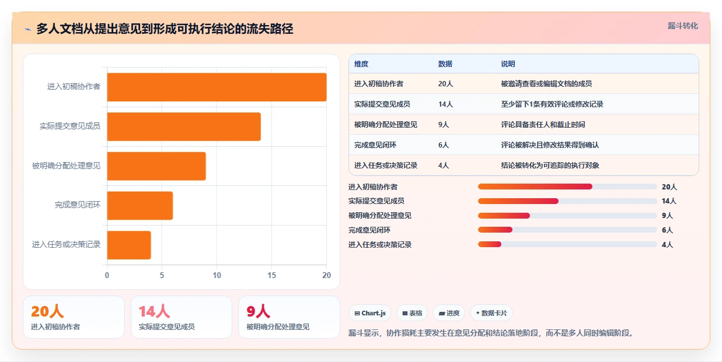Open the 20人 进入初稿协作者 data card
Image resolution: width=722 pixels, height=362 pixels.
click(74, 317)
